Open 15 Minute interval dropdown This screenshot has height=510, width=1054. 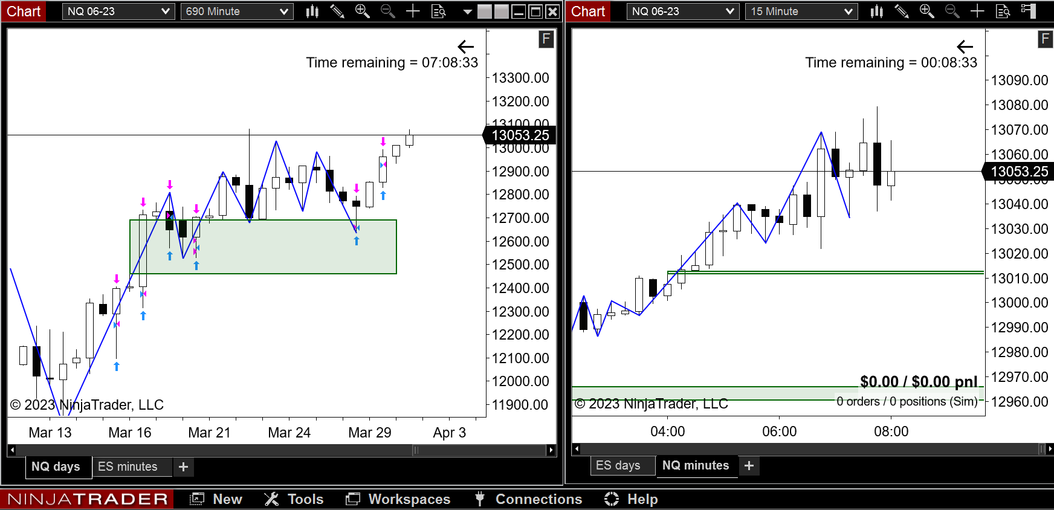pyautogui.click(x=801, y=11)
